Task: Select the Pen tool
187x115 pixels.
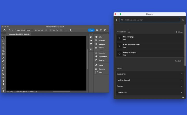Action: click(3, 88)
